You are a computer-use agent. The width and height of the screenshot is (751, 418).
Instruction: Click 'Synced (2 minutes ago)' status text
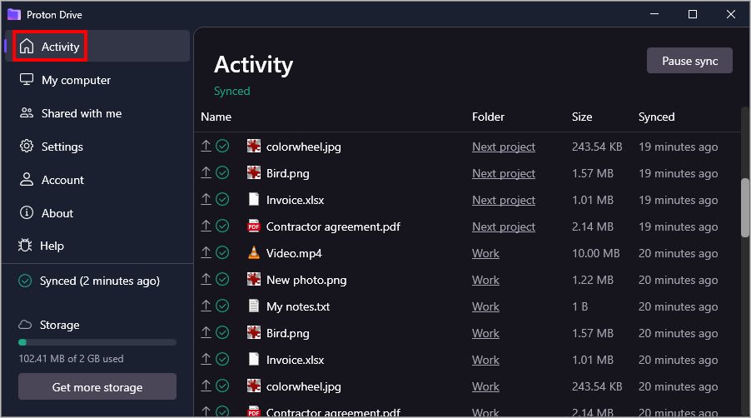click(100, 281)
